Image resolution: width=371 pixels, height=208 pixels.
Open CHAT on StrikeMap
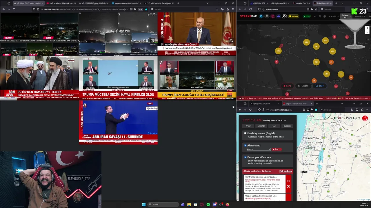(319, 86)
